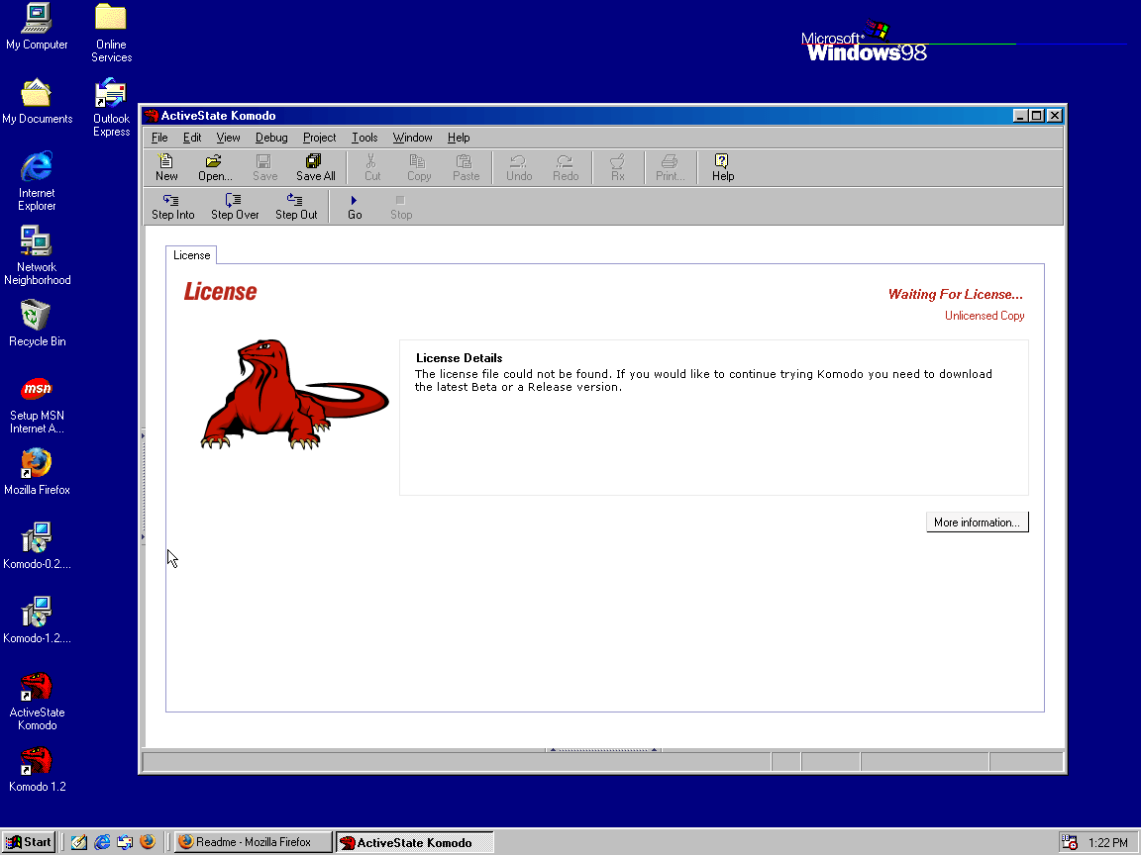The image size is (1141, 855).
Task: Click the Komodo title bar icon
Action: pyautogui.click(x=152, y=116)
